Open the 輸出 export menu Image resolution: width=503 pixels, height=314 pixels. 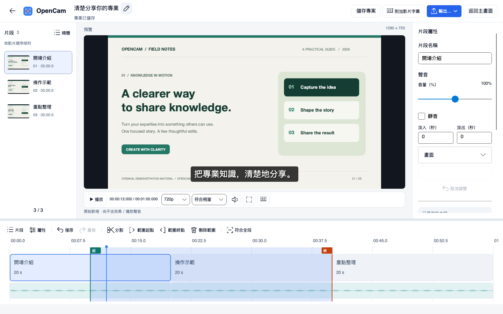pyautogui.click(x=444, y=11)
